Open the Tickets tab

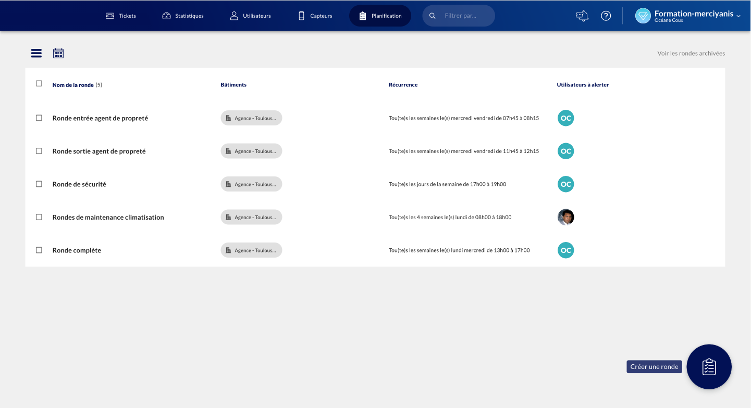pos(121,16)
